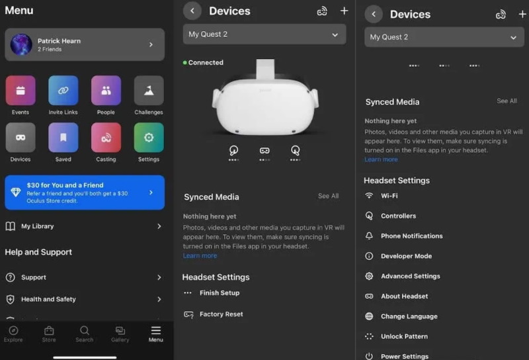The width and height of the screenshot is (529, 360).
Task: Open the Casting tile
Action: (x=106, y=138)
